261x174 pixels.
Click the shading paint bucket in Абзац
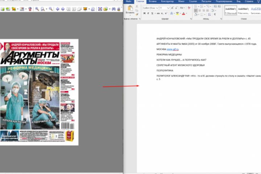[x=196, y=14]
